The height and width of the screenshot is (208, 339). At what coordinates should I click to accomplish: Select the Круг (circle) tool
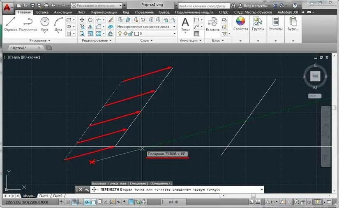click(45, 24)
